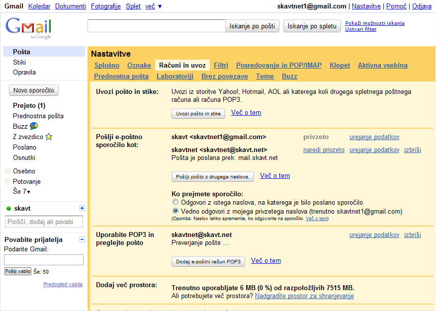The image size is (436, 311).
Task: Open the Oznake settings tab
Action: [x=139, y=65]
